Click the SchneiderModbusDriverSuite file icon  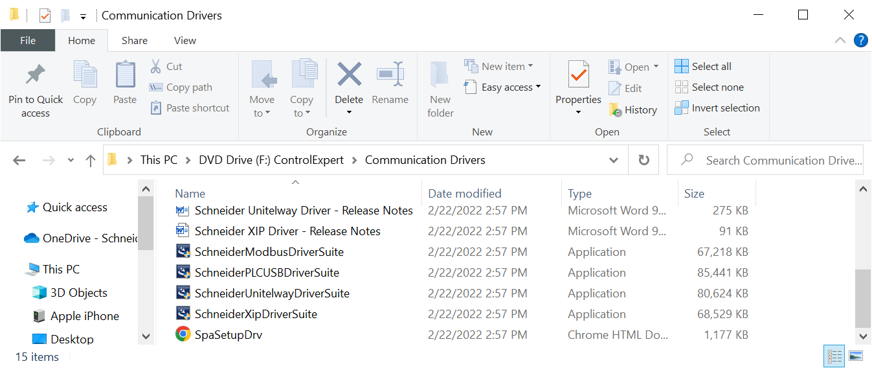point(183,251)
